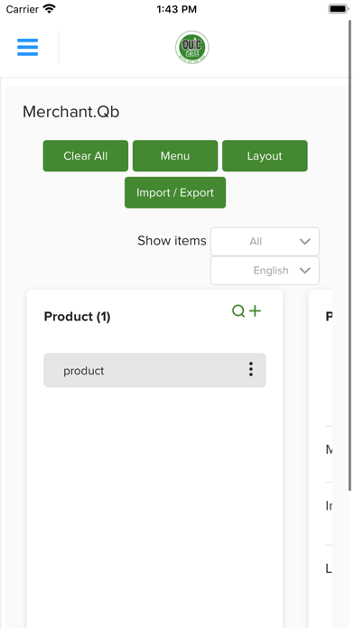Image resolution: width=354 pixels, height=628 pixels.
Task: Expand the Show items All dropdown
Action: [265, 242]
